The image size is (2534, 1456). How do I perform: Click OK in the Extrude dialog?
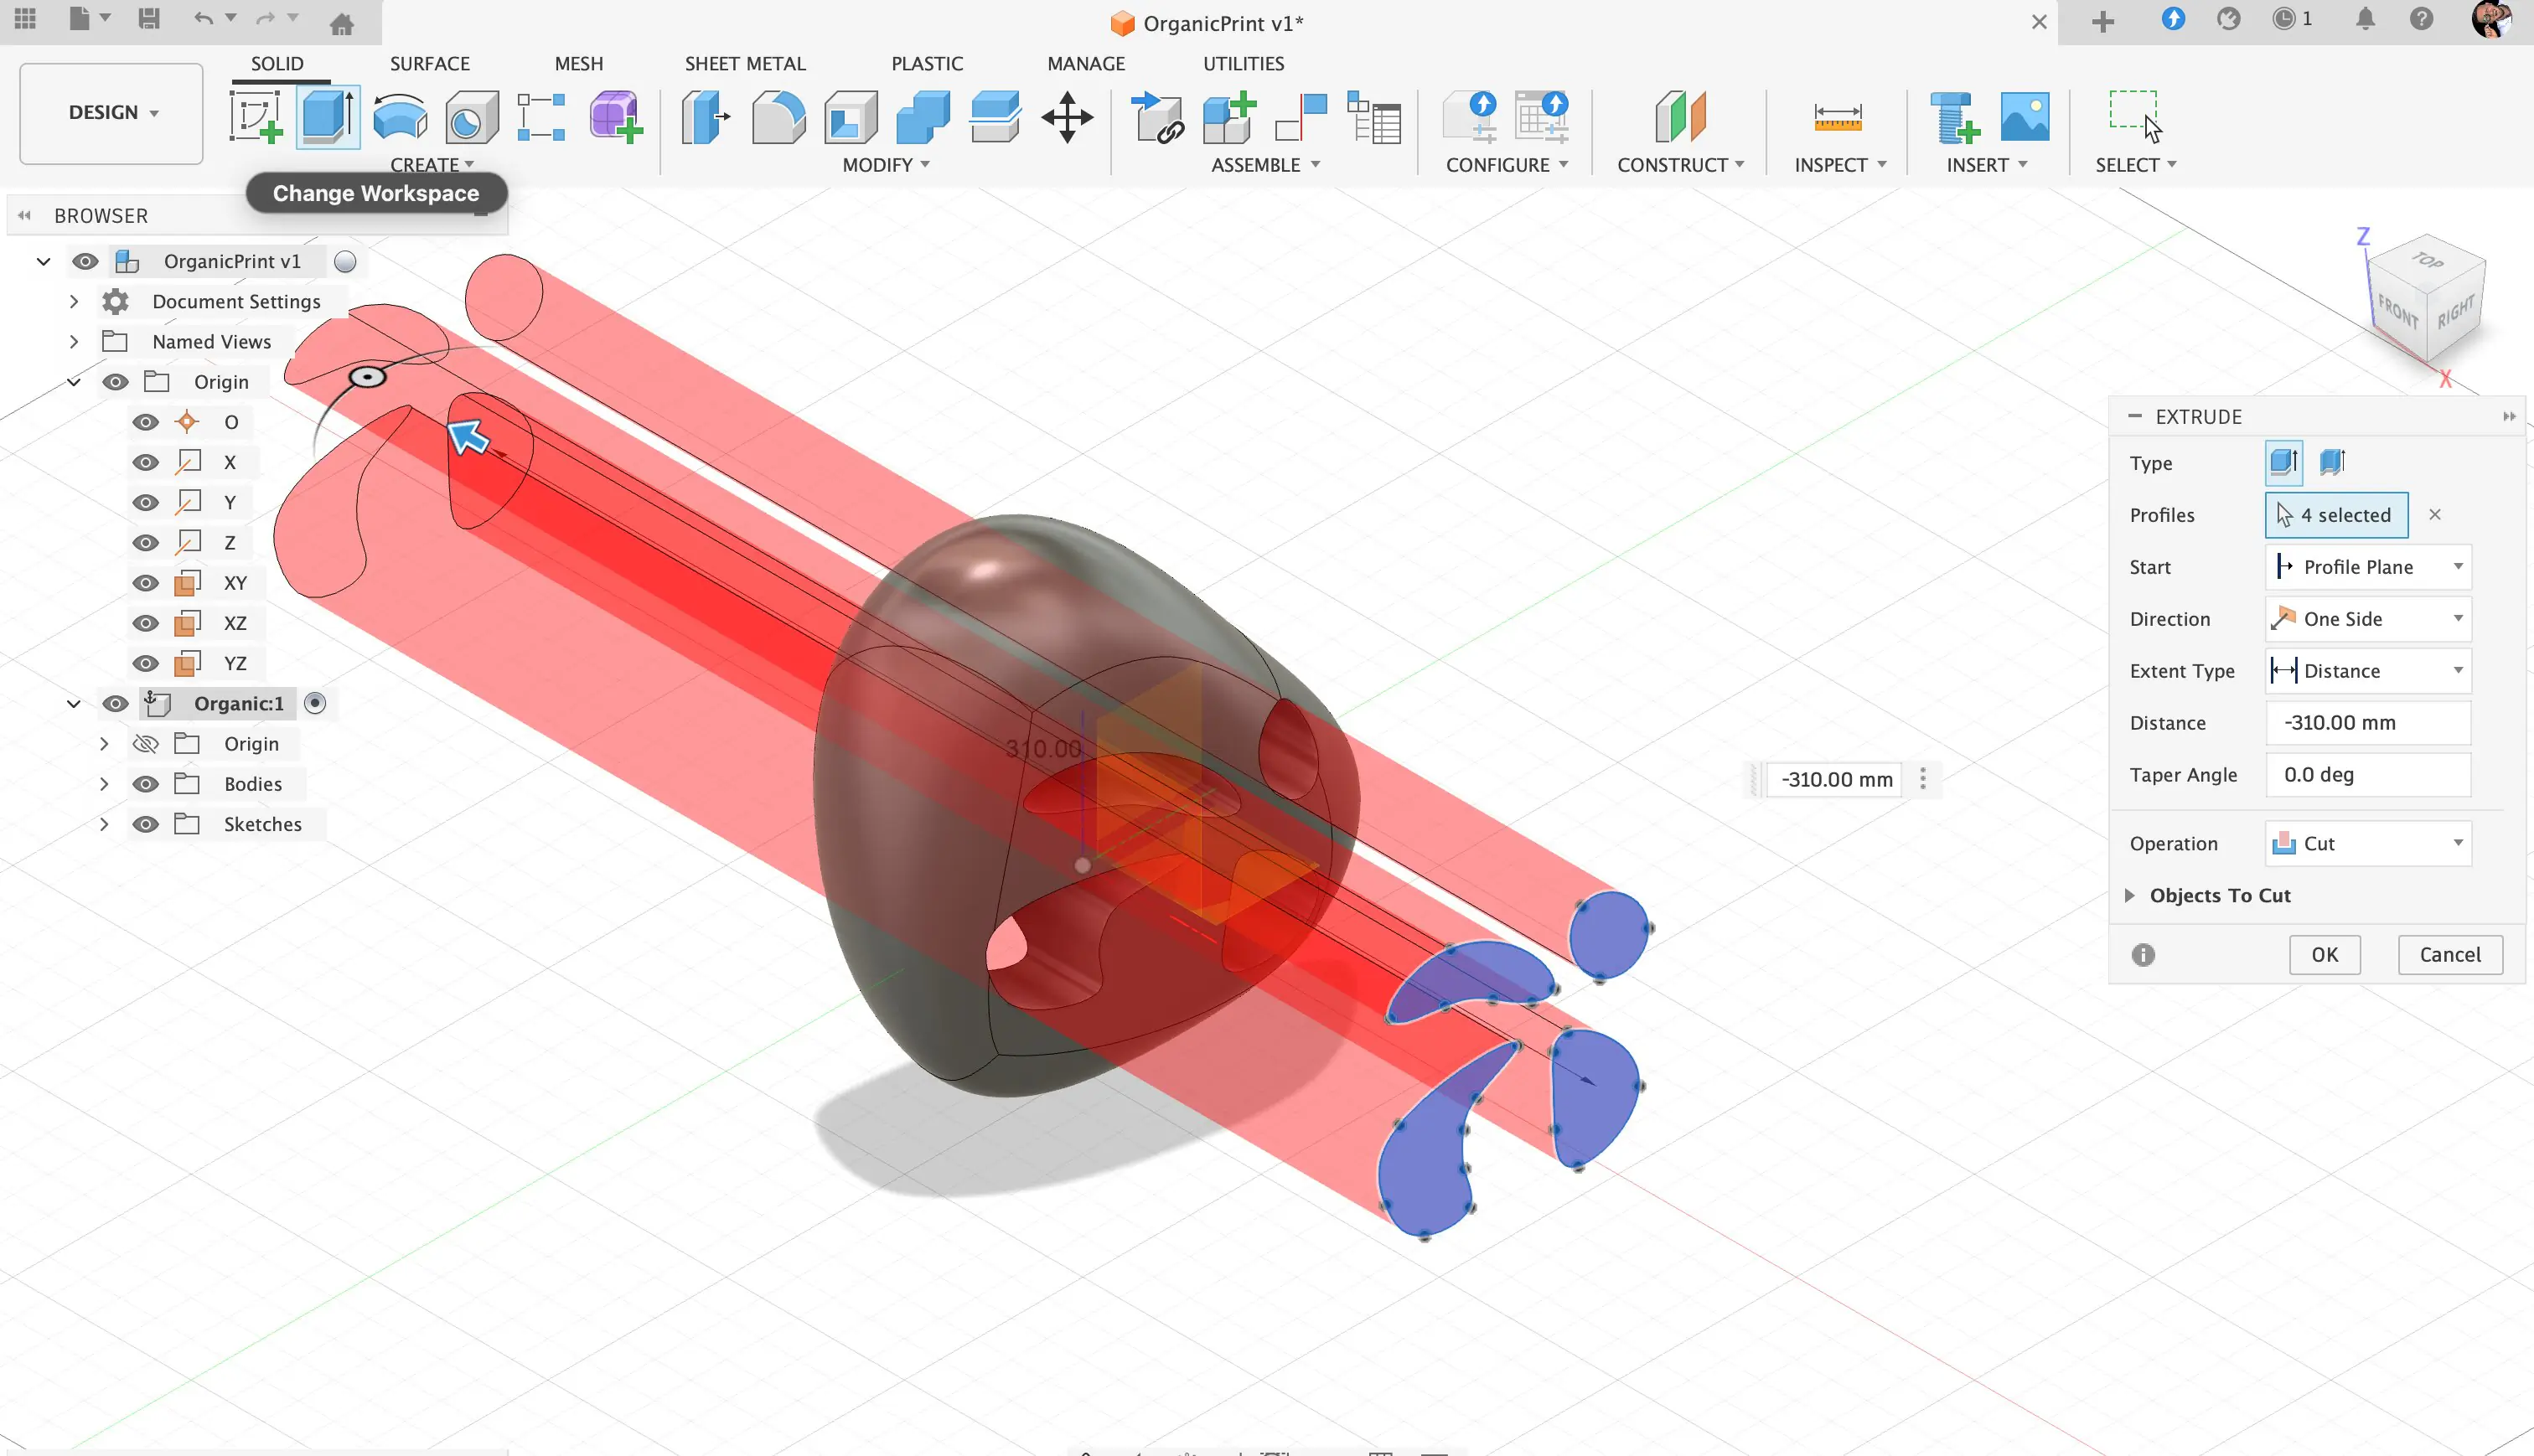point(2324,954)
